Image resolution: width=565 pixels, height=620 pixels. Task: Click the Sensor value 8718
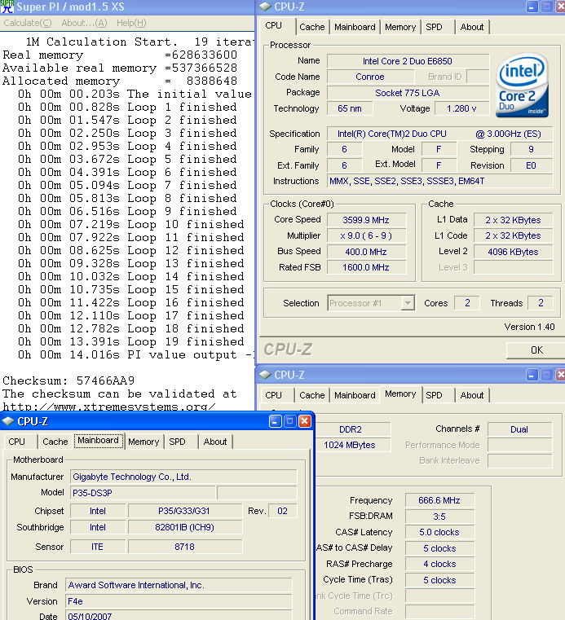click(x=184, y=547)
